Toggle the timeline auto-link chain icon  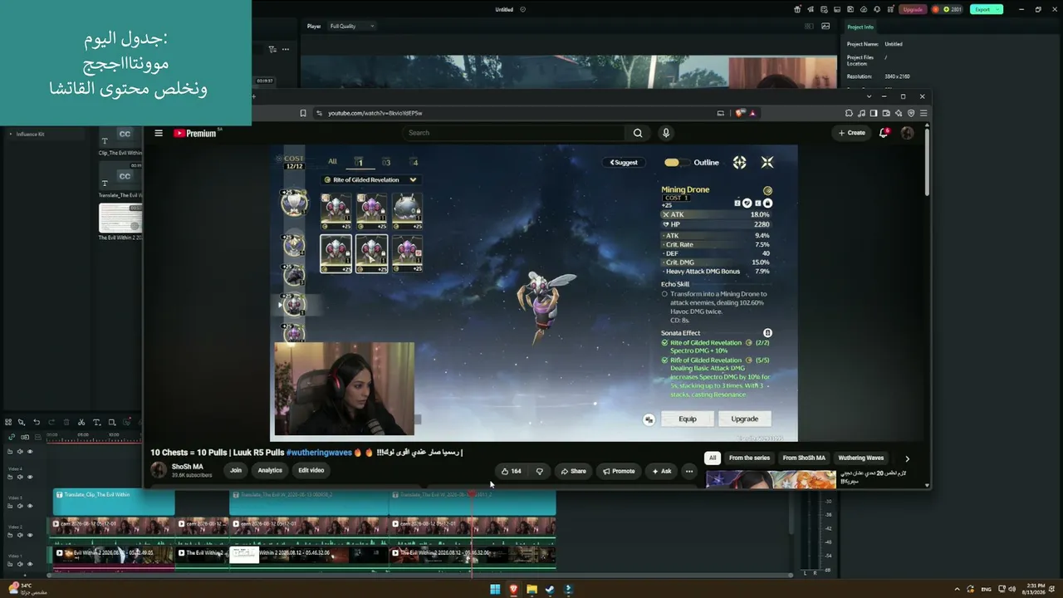12,437
